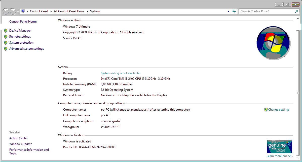Open System protection settings
Screen dimensions: 302x162
21,43
